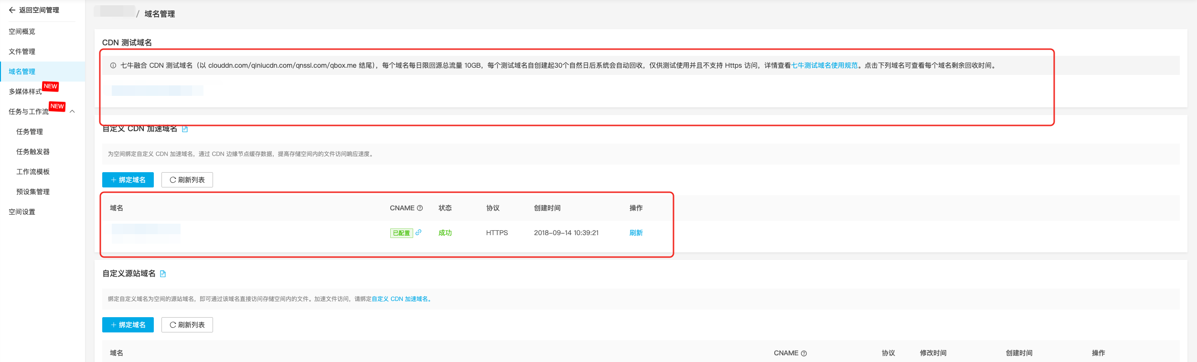The width and height of the screenshot is (1197, 362).
Task: Click the blurred custom CDN domain name cell
Action: pyautogui.click(x=146, y=233)
